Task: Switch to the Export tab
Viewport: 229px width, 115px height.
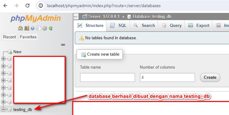Action: (198, 26)
